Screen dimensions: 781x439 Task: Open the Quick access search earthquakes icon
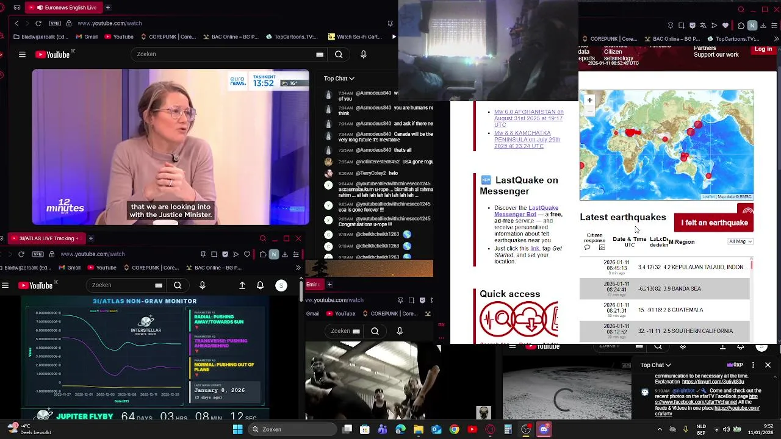click(497, 319)
